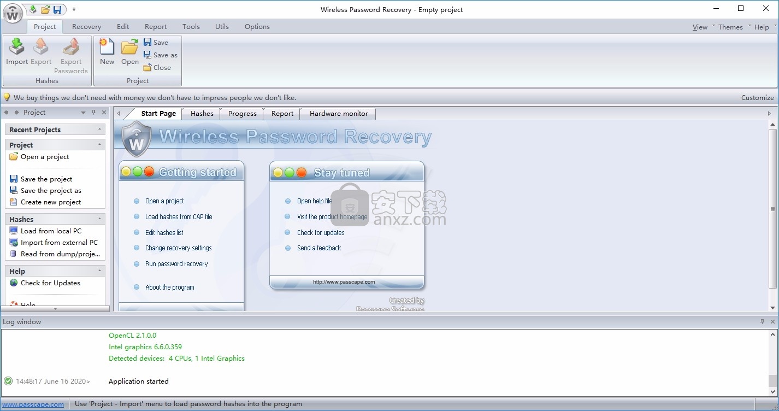Click Load from local PC

[x=45, y=231]
